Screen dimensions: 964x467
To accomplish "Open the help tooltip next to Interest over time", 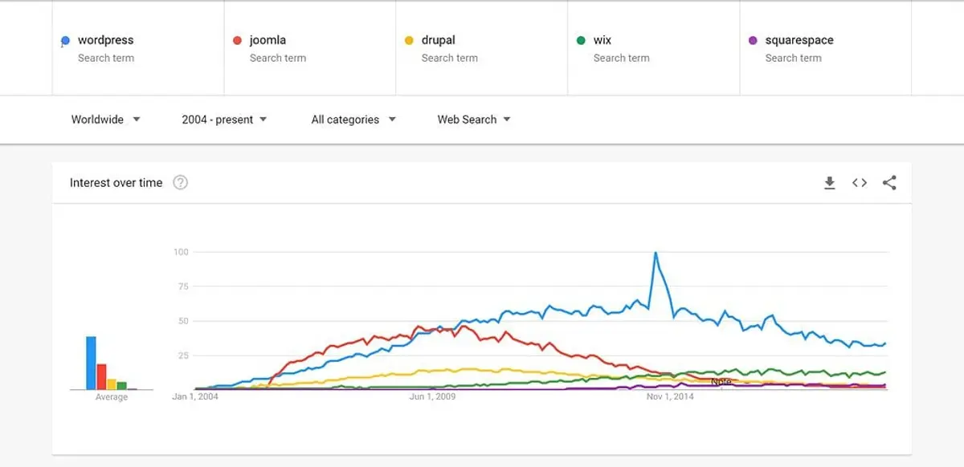I will 180,182.
